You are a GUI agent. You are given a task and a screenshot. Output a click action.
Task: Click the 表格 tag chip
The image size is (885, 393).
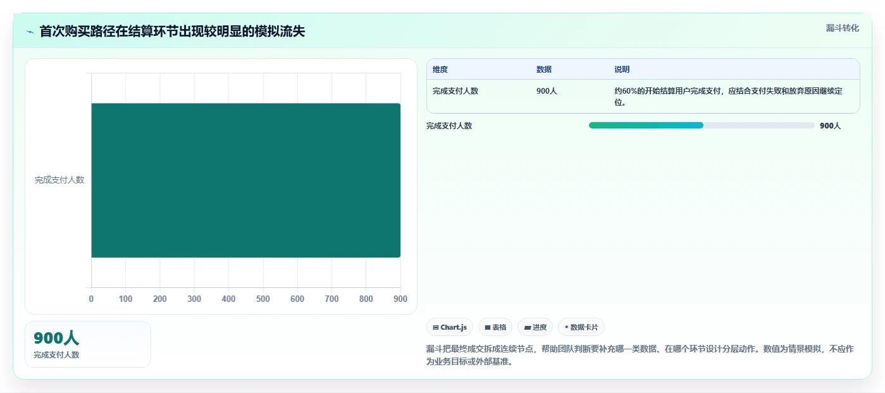tap(495, 327)
